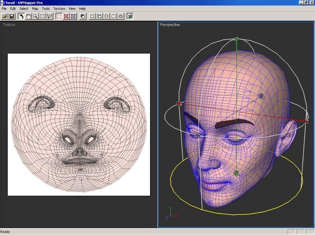The image size is (315, 236).
Task: Click the overlapping black squares icon
Action: point(83,17)
